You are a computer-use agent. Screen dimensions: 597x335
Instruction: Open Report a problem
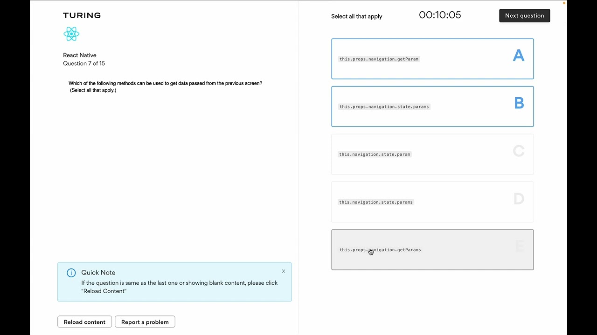tap(145, 322)
